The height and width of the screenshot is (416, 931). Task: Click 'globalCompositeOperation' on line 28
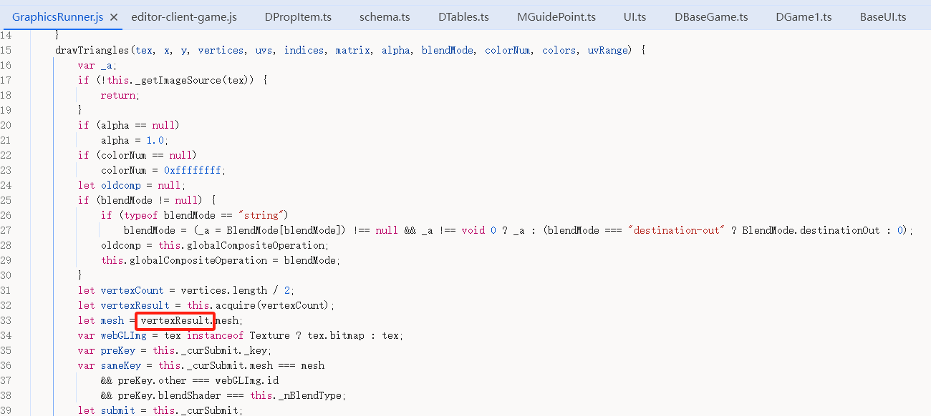click(x=256, y=245)
